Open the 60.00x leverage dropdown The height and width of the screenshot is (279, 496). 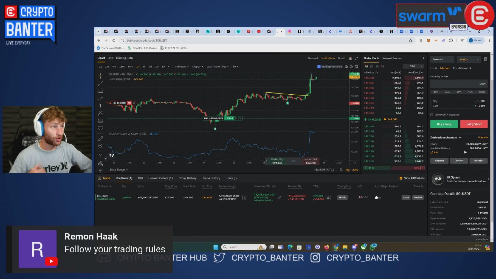[469, 59]
